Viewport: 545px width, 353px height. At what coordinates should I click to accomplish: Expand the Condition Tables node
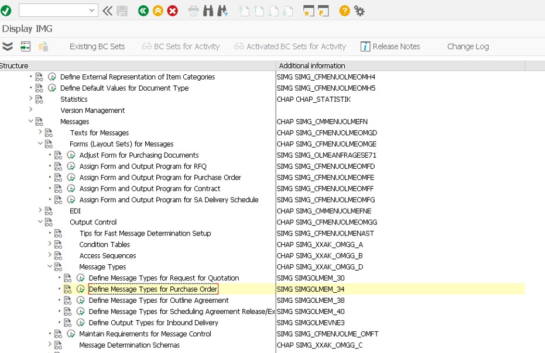click(x=50, y=244)
